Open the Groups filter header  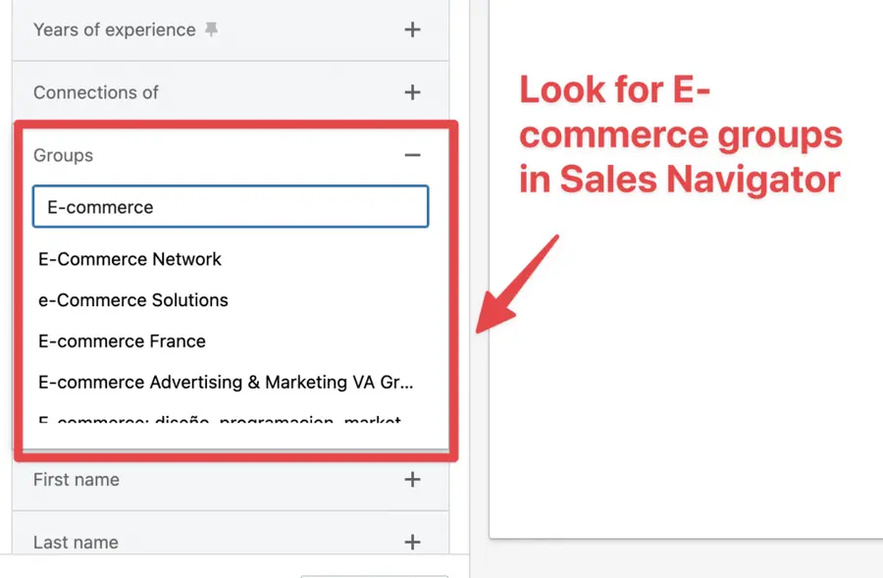(x=64, y=155)
